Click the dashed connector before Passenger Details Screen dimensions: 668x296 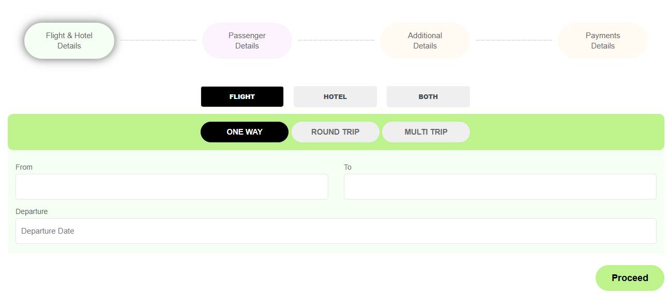tap(158, 40)
